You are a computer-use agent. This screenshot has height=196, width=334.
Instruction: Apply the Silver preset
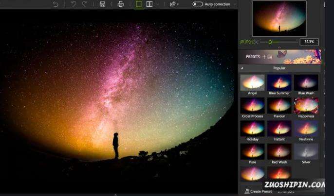click(306, 154)
